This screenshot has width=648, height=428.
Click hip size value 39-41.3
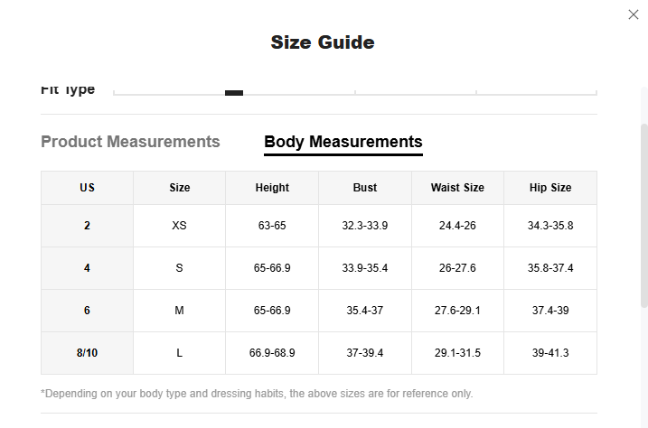[550, 353]
